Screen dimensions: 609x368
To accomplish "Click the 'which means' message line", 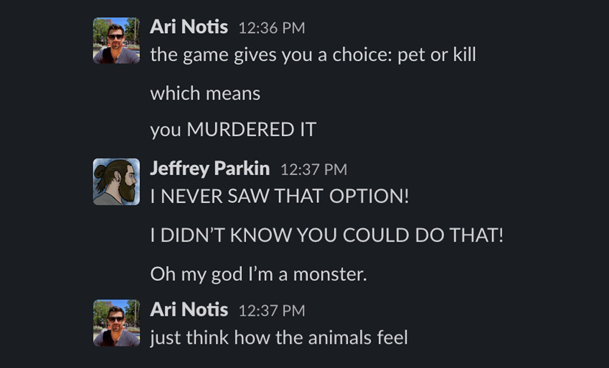I will 205,93.
